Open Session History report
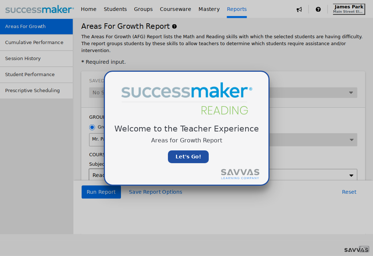 [36, 59]
